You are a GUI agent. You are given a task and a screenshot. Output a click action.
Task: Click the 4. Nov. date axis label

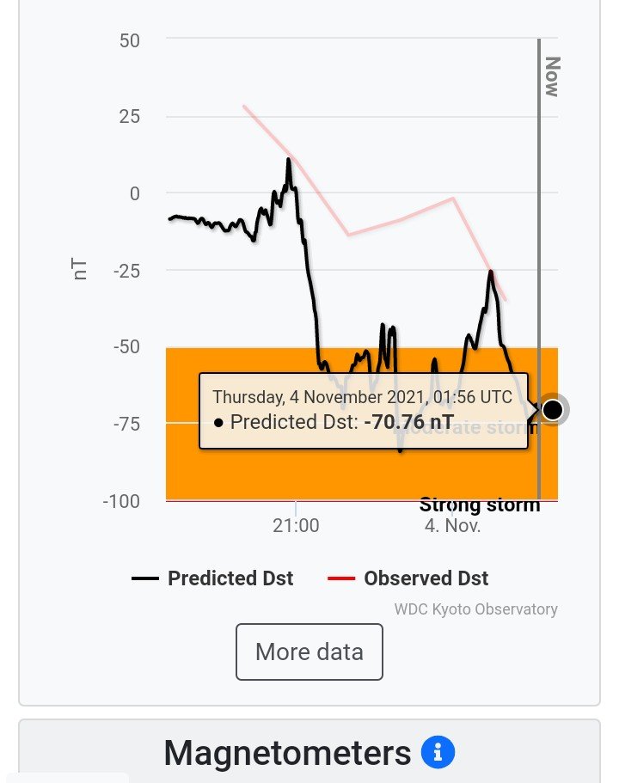(452, 525)
